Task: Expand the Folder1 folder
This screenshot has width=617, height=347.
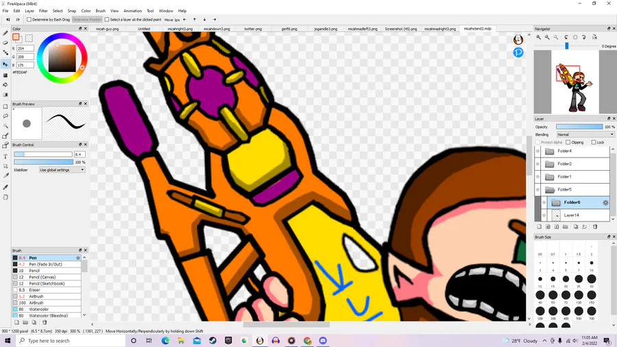Action: pyautogui.click(x=550, y=177)
